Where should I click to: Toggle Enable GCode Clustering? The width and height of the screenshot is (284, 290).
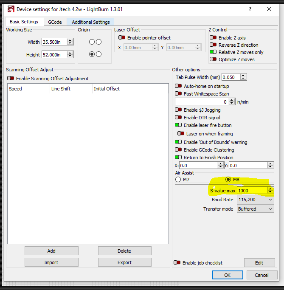(x=179, y=150)
